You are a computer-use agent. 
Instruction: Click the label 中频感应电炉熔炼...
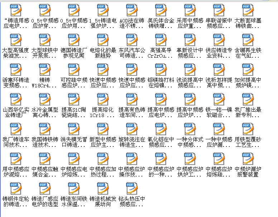[x=74, y=172]
